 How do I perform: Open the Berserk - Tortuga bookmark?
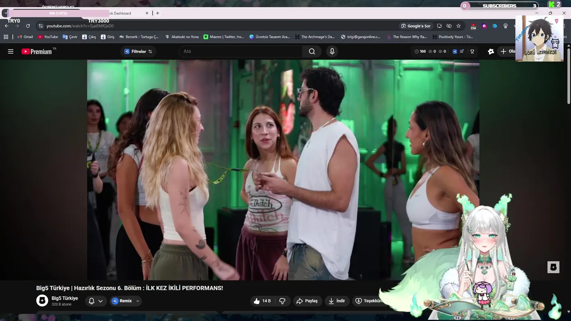(139, 37)
